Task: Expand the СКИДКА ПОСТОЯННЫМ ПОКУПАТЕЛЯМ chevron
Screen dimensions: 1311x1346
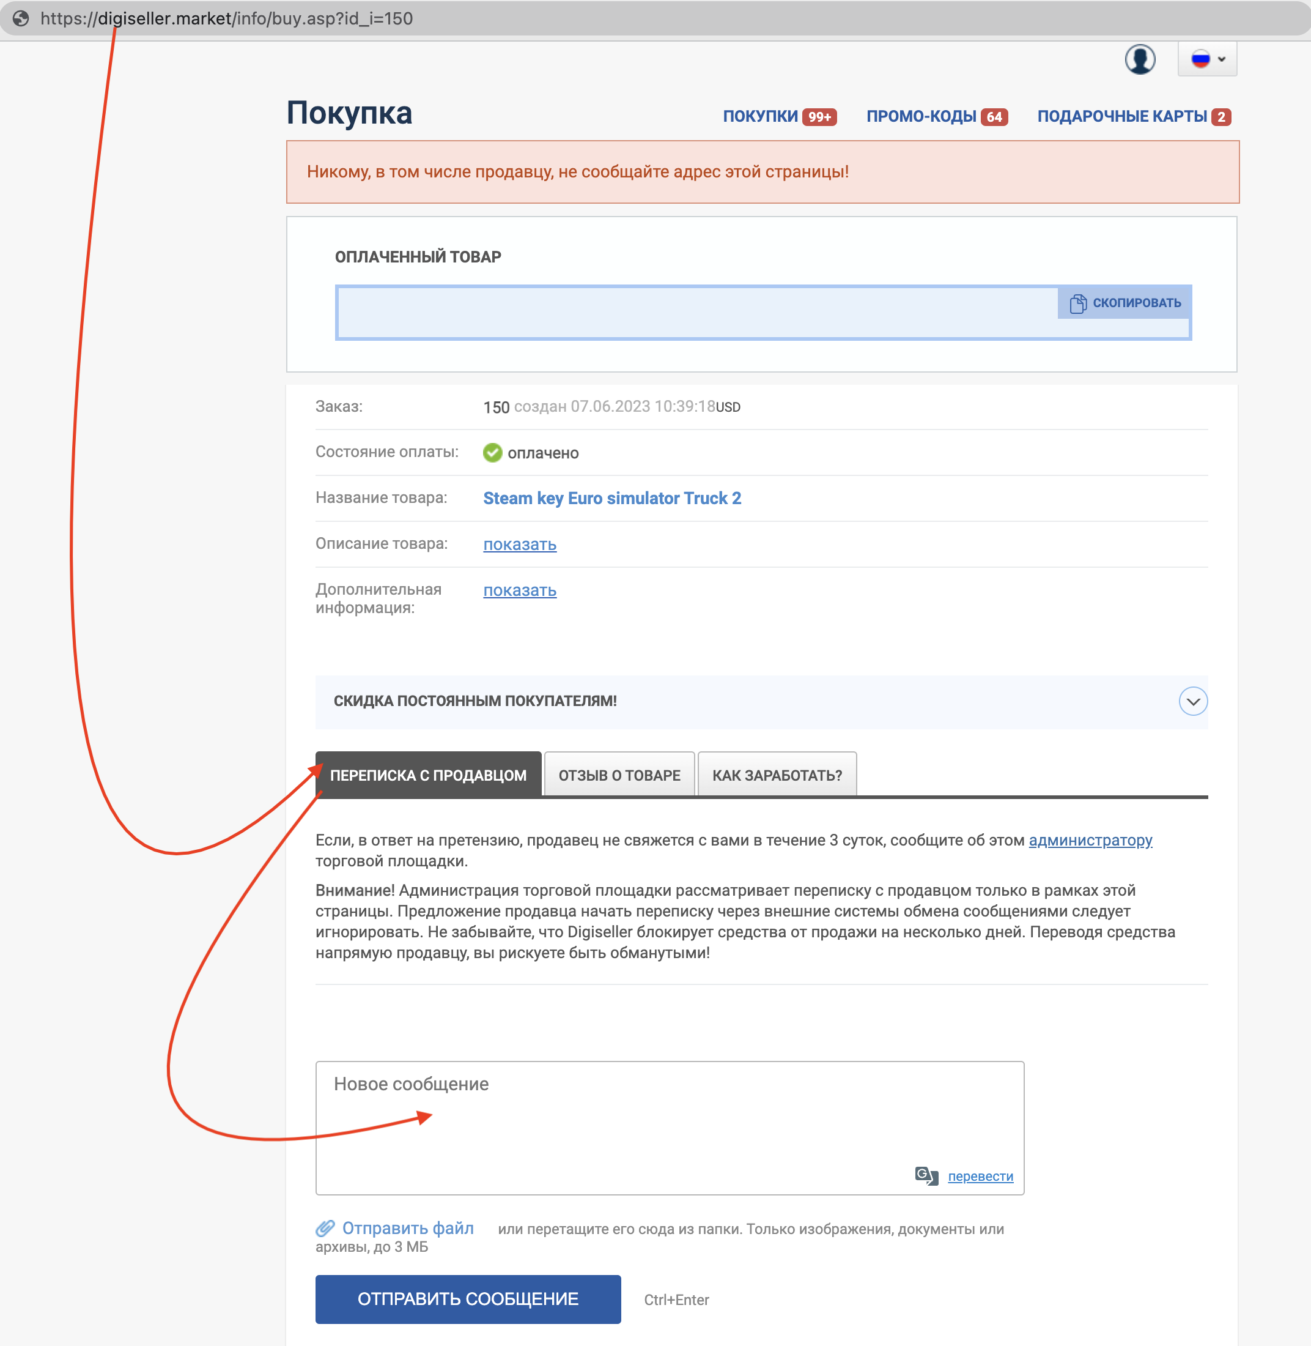Action: click(x=1192, y=701)
